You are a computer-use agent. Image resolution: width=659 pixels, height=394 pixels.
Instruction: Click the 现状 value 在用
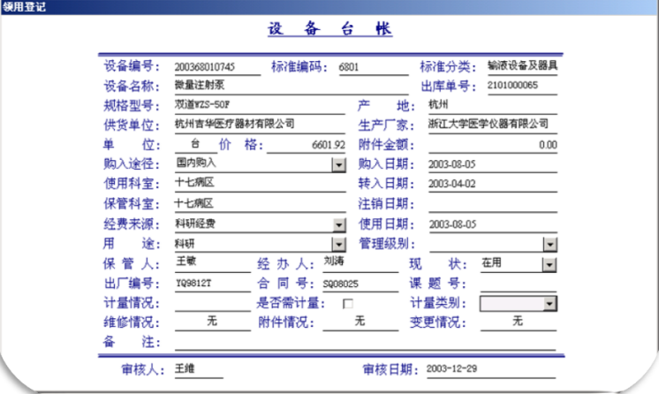491,262
